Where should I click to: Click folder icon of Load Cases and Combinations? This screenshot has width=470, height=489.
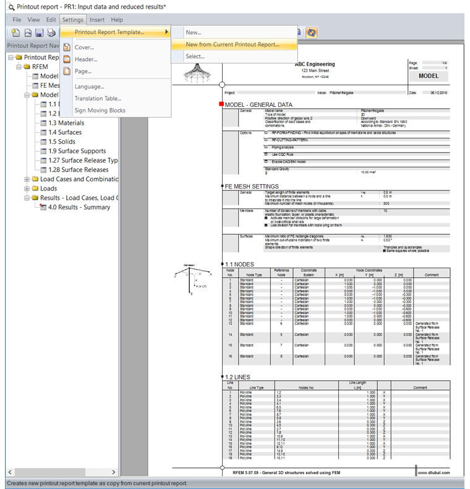tap(35, 179)
